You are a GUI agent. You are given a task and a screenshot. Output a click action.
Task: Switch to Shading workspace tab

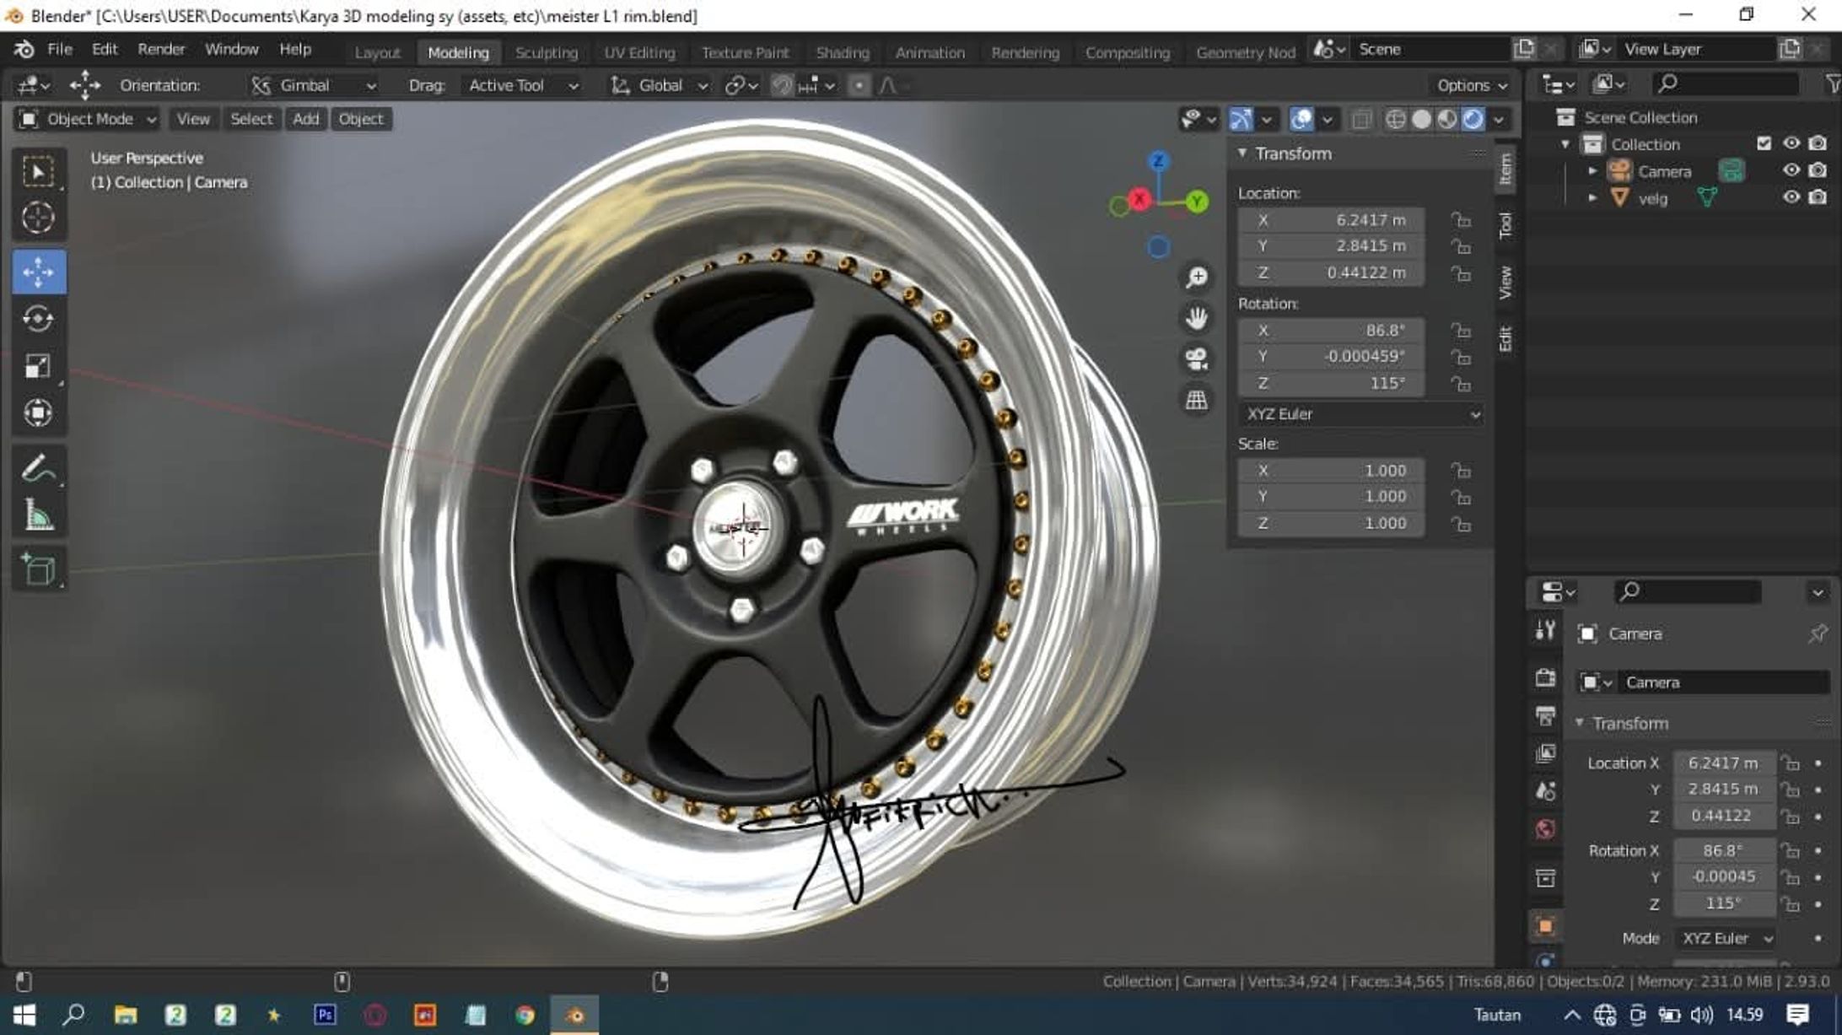point(842,52)
